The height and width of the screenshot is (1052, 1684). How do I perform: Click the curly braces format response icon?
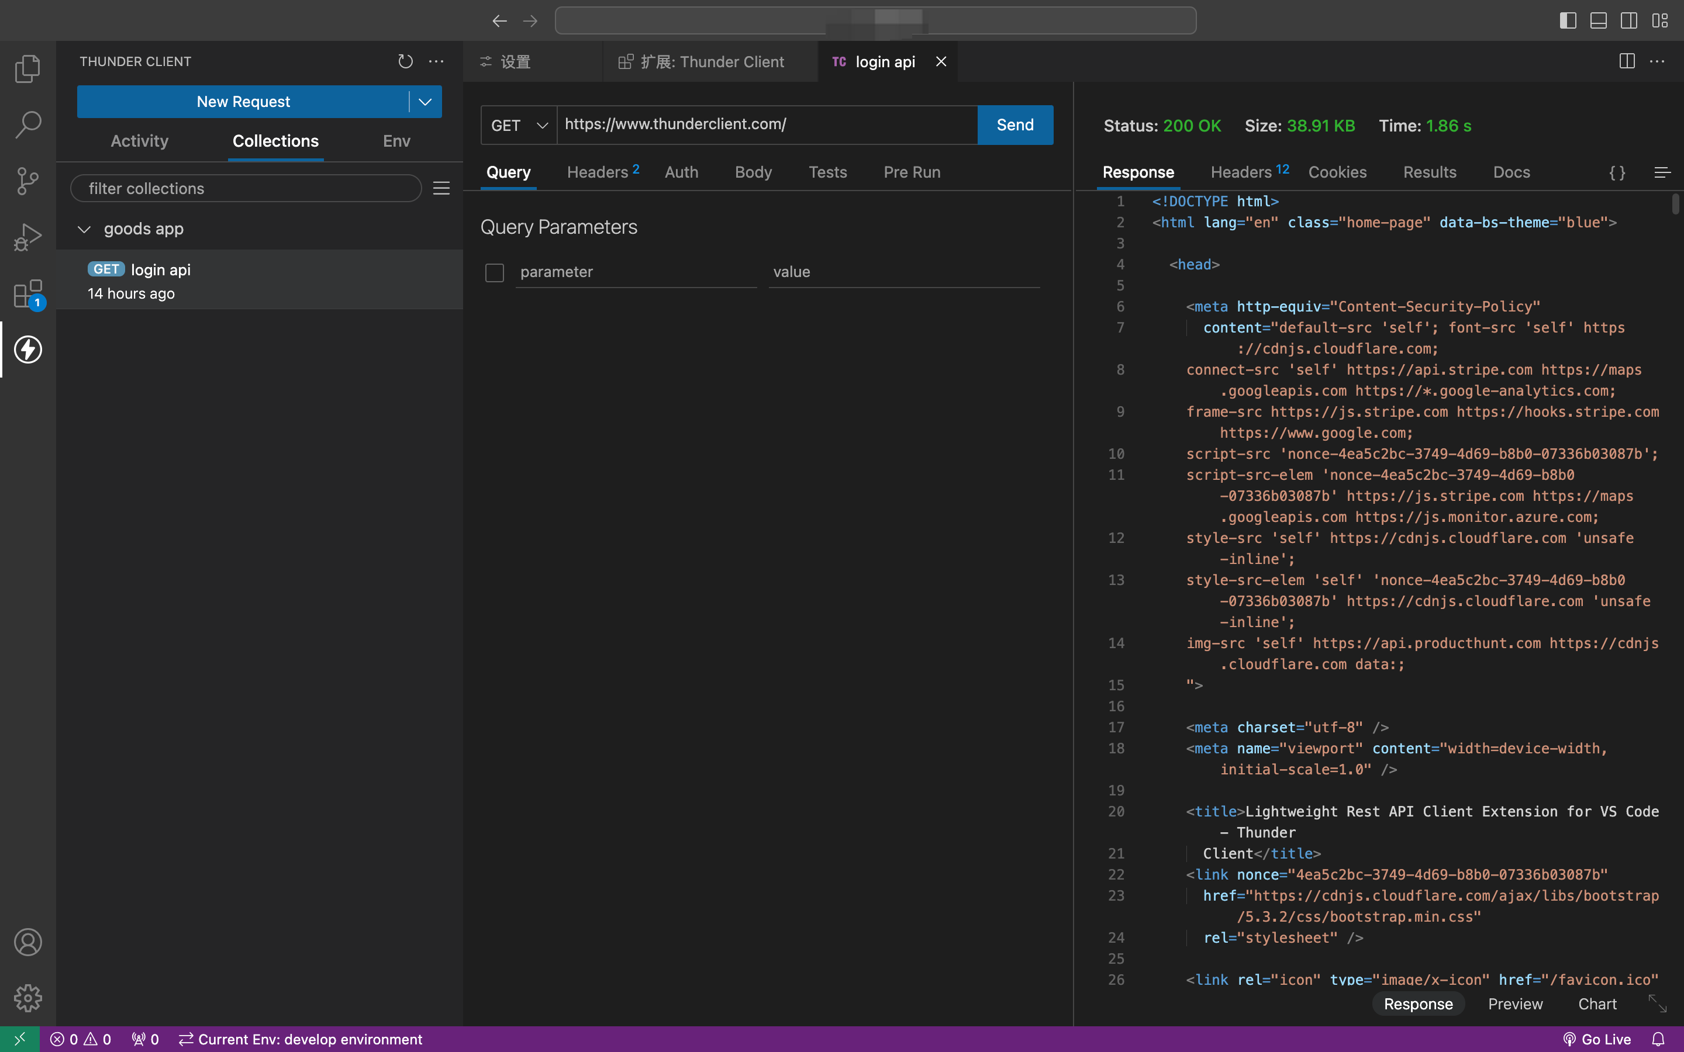1617,172
